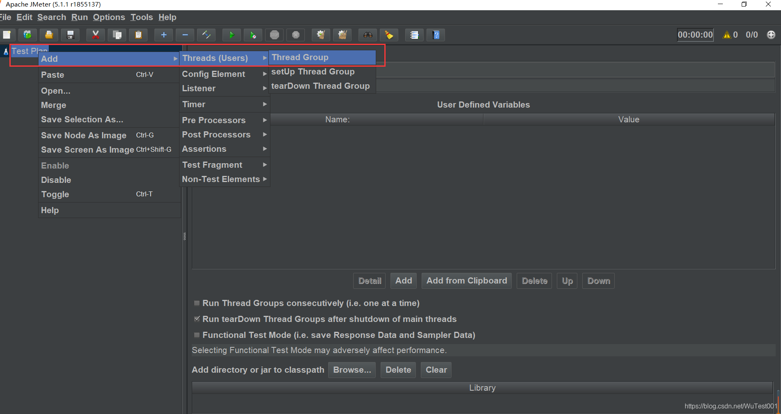Click the Help question-mark toolbar icon
The height and width of the screenshot is (414, 781).
[436, 35]
